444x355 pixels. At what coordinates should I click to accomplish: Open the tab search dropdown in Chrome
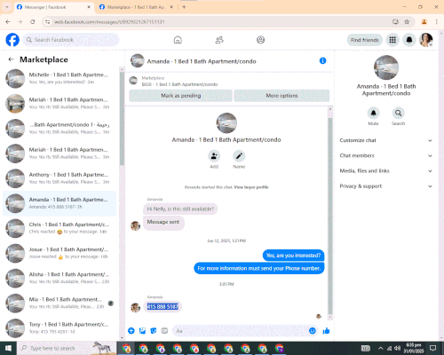coord(7,7)
